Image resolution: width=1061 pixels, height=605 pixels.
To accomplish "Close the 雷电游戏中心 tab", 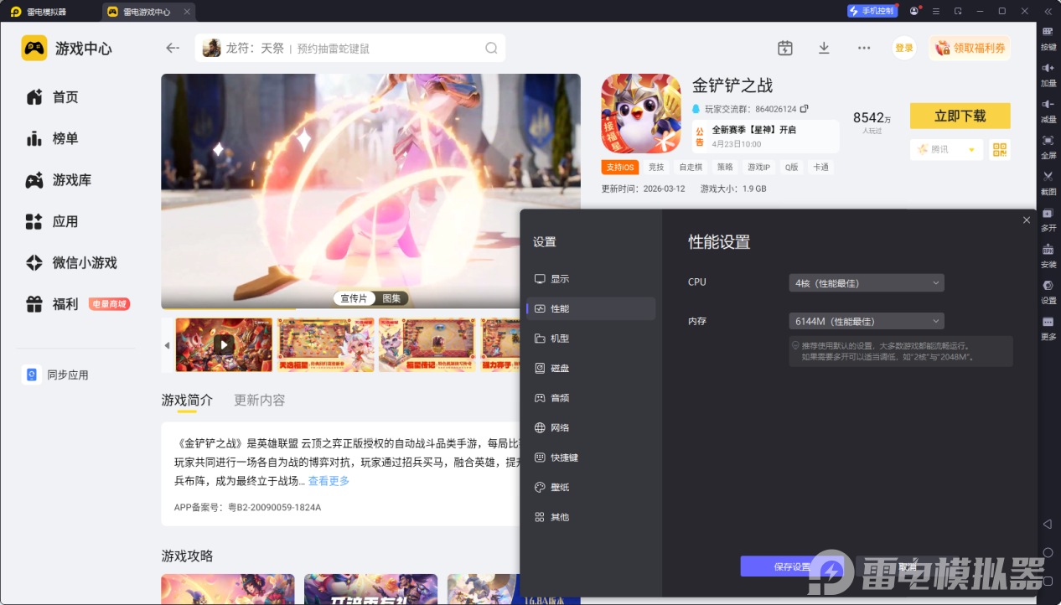I will point(187,12).
